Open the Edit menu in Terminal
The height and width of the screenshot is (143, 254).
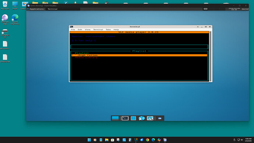(x=80, y=29)
